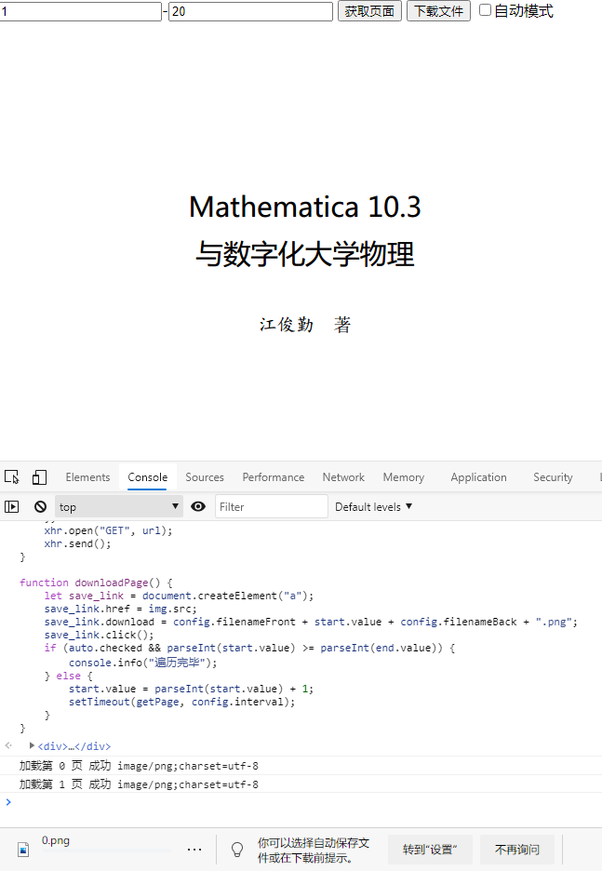The height and width of the screenshot is (871, 602).
Task: Open the Sources tab
Action: pyautogui.click(x=205, y=477)
